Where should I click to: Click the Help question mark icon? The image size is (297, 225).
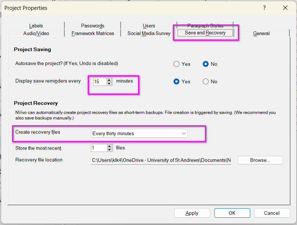264,8
